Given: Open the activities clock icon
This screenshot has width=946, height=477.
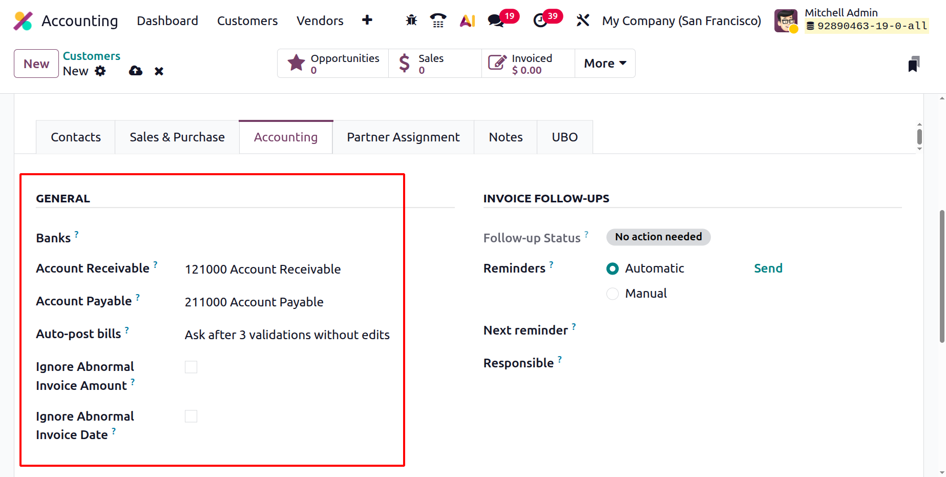Looking at the screenshot, I should click(540, 20).
